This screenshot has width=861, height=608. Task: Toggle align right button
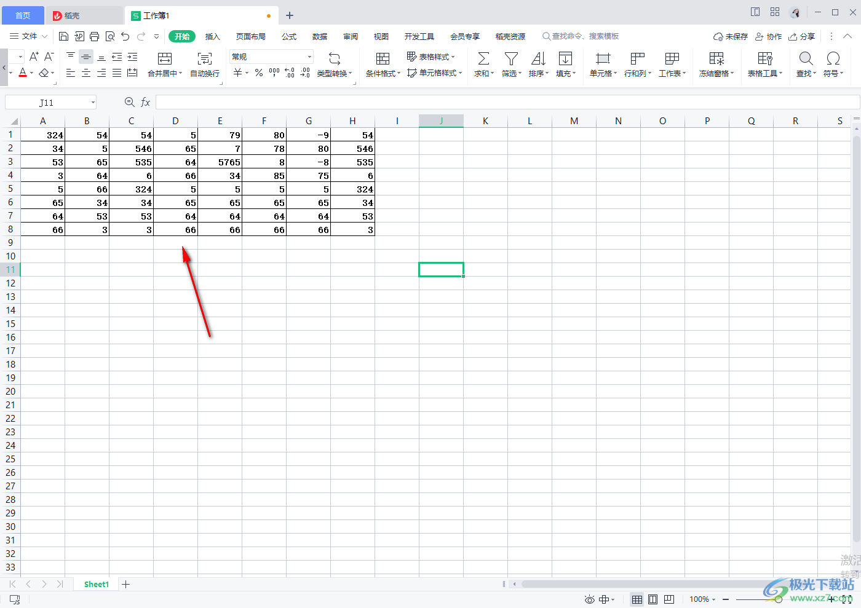click(101, 73)
